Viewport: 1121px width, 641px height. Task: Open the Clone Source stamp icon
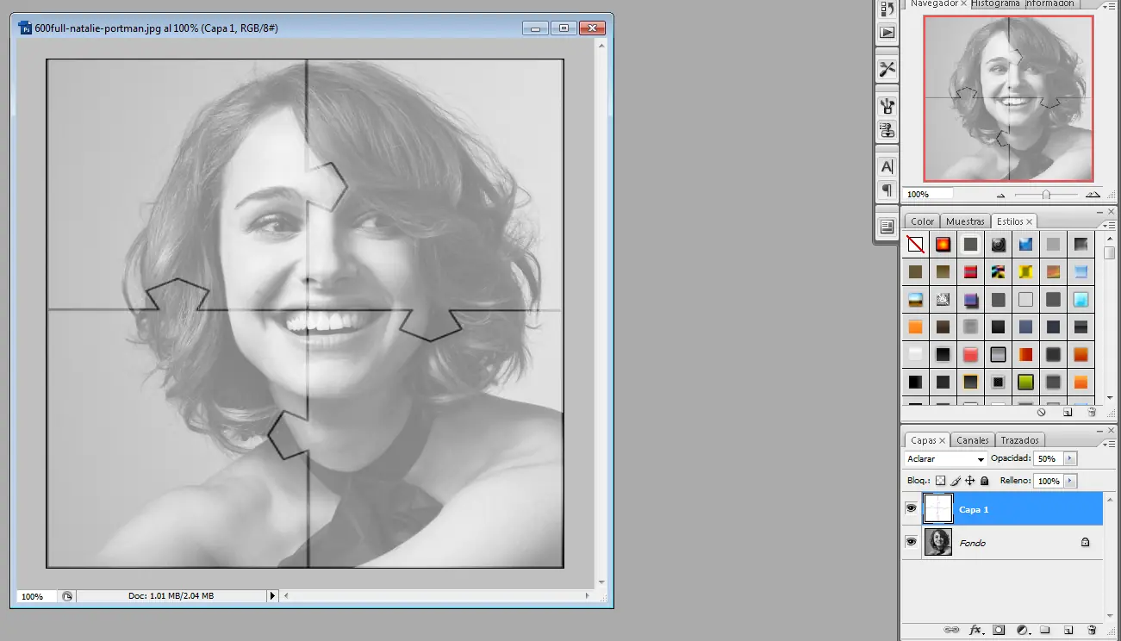point(887,131)
